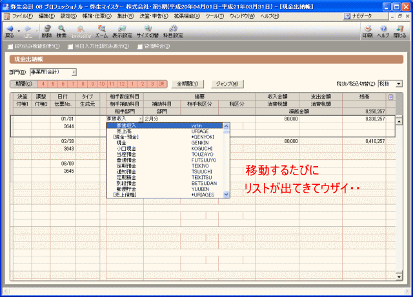
Task: Open the ツール(T) menu
Action: tap(215, 16)
